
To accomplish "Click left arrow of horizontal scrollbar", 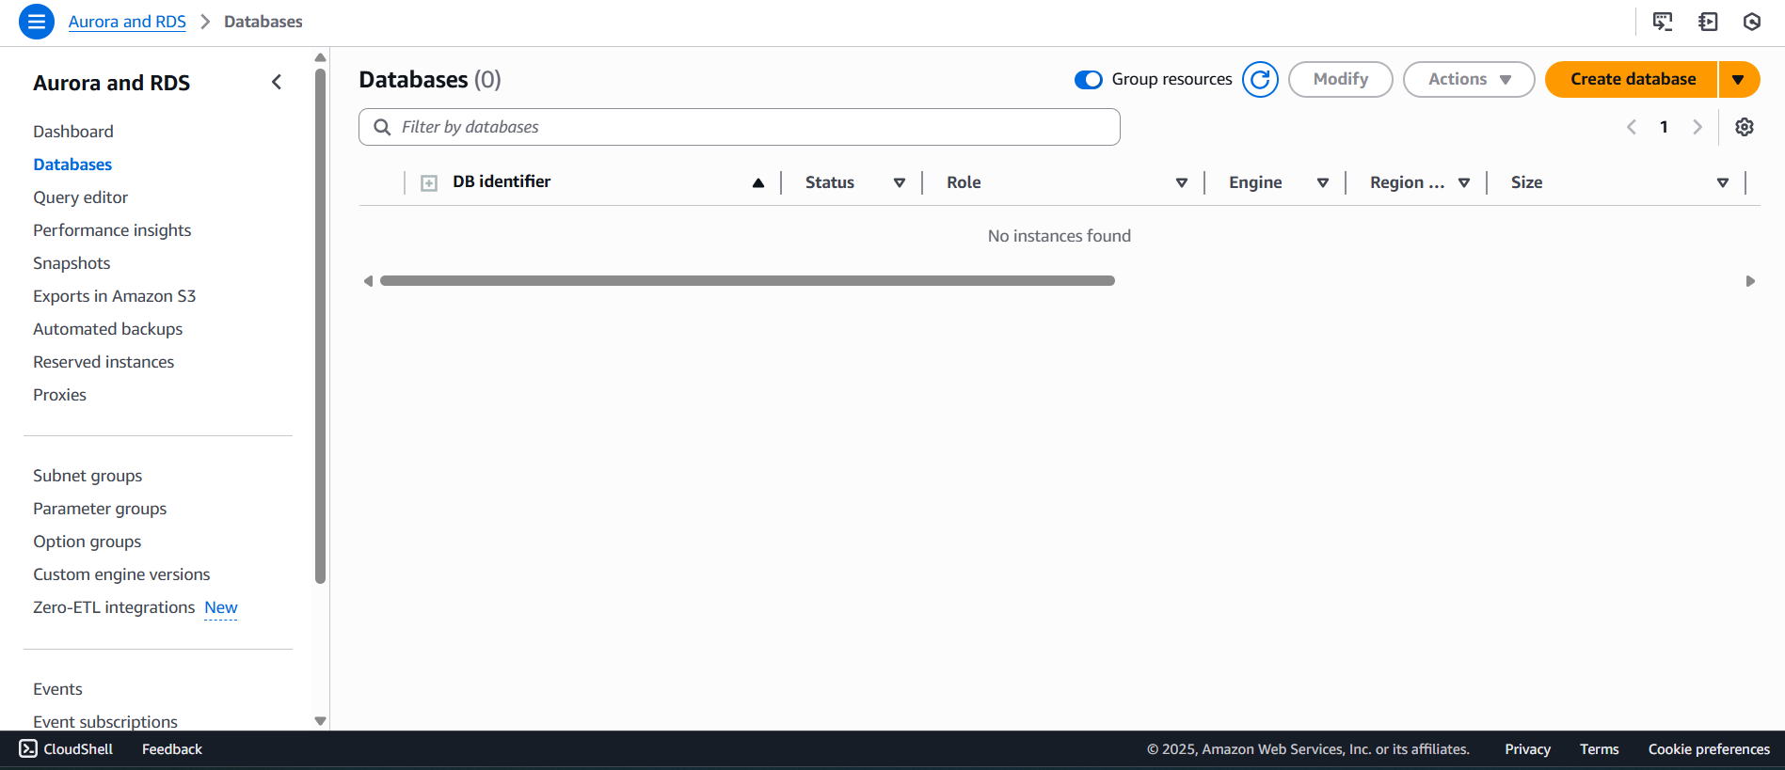I will click(368, 281).
